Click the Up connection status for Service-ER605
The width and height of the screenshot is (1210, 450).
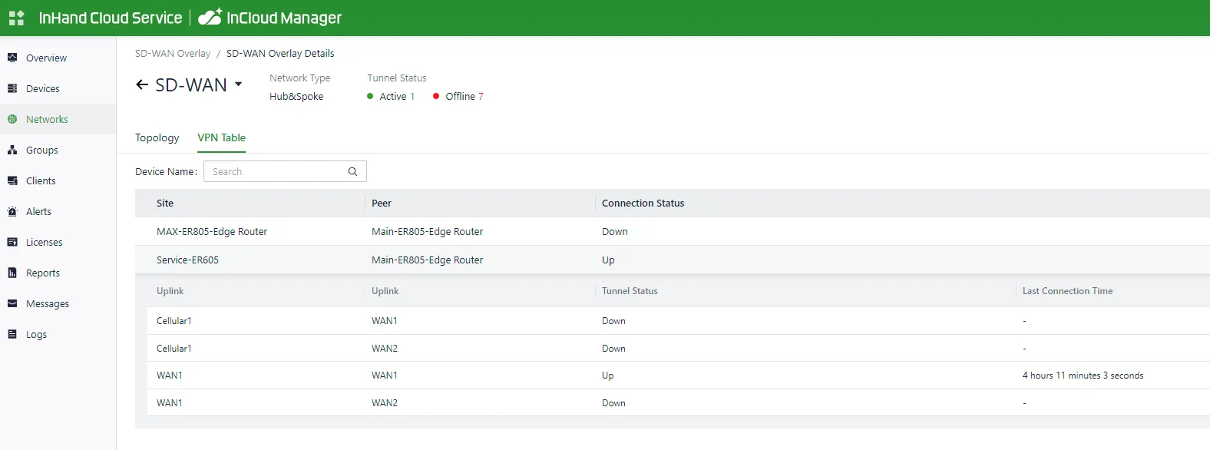[608, 260]
